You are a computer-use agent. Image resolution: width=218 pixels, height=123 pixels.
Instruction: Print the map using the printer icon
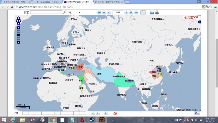157,13
